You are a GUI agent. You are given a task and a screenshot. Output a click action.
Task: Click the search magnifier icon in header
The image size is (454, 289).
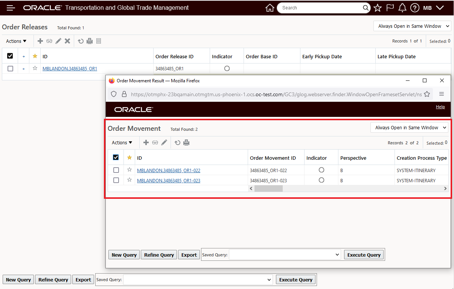366,8
